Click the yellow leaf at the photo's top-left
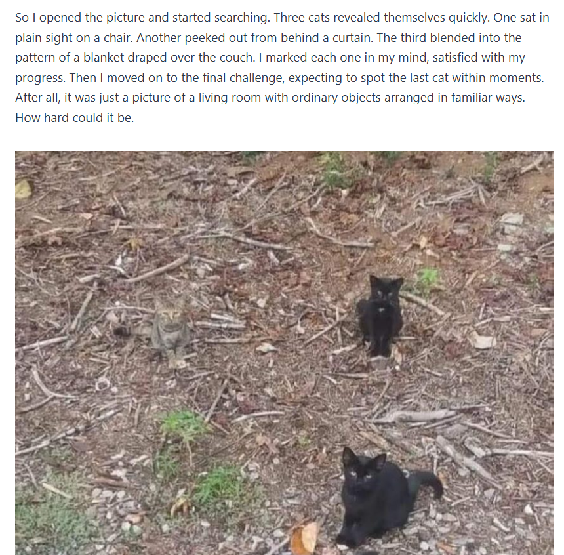 pyautogui.click(x=24, y=189)
